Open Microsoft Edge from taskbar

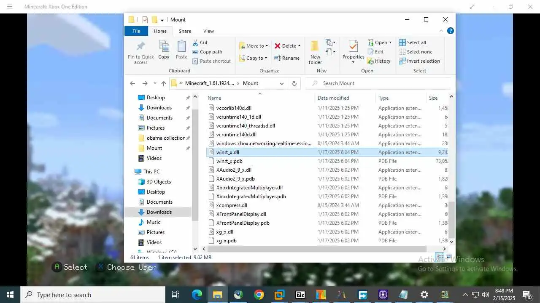coord(197,295)
